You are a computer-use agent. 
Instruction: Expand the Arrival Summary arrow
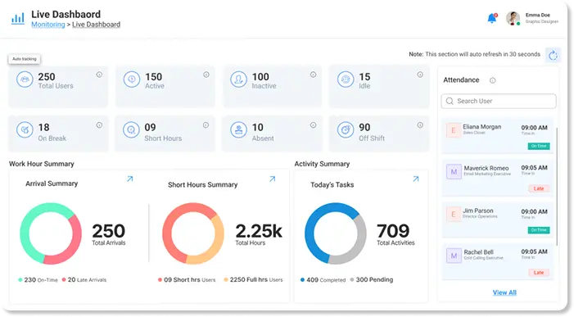[x=130, y=179]
